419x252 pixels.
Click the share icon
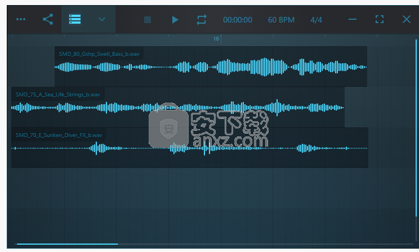tap(48, 19)
